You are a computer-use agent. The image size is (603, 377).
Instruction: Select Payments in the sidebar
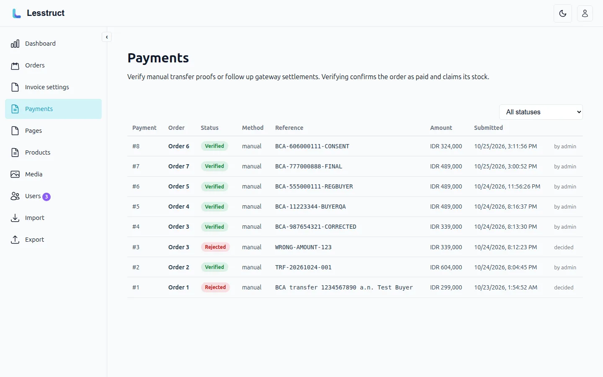[53, 109]
